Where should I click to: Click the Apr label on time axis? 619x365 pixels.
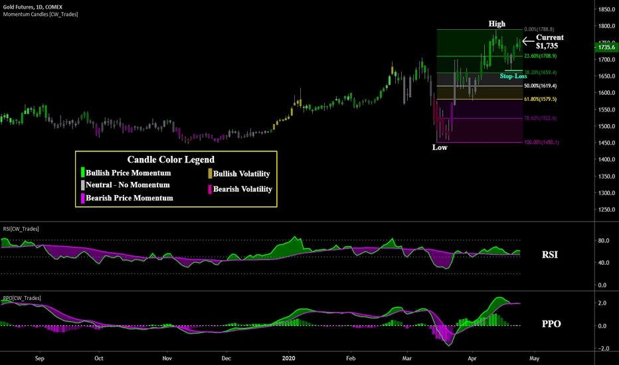pos(472,358)
